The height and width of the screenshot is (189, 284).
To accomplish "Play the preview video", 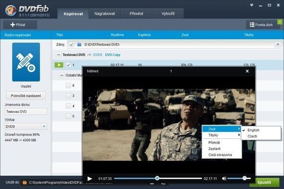I will [x=89, y=179].
